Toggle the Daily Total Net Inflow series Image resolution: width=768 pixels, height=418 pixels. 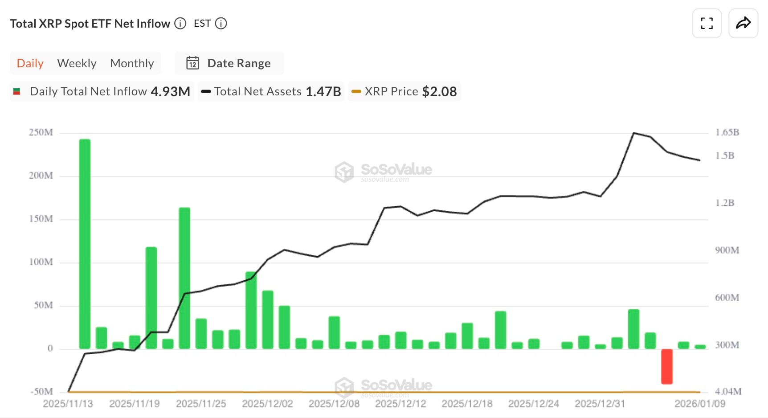pyautogui.click(x=110, y=92)
